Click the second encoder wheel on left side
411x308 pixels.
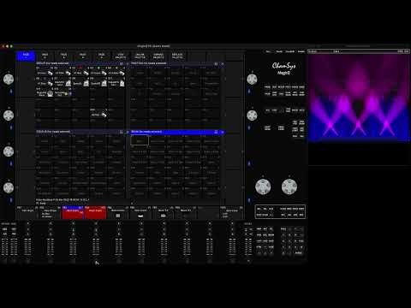9,115
